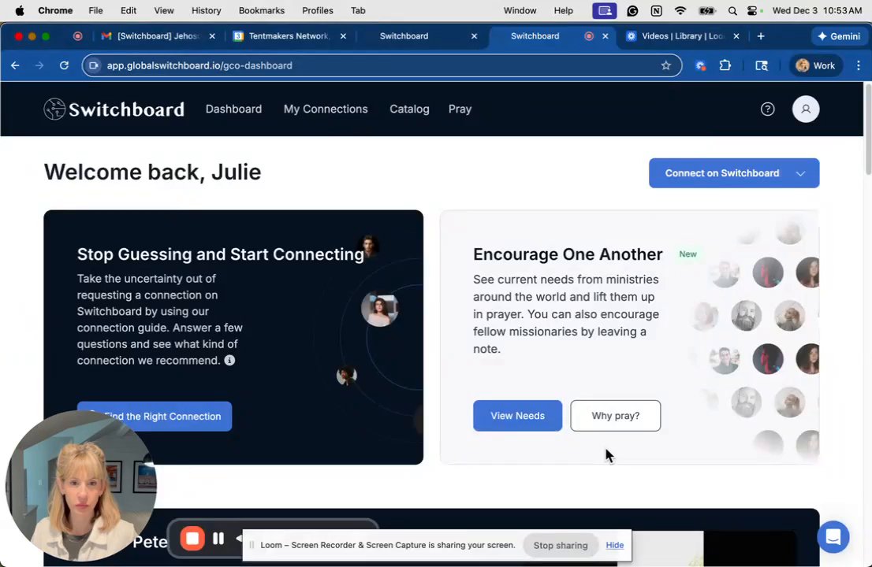Open My Connections page
This screenshot has width=872, height=567.
(326, 109)
